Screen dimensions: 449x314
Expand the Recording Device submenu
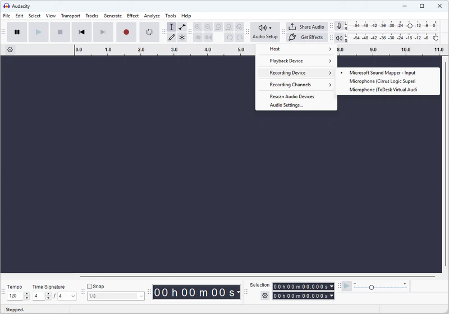tap(296, 73)
